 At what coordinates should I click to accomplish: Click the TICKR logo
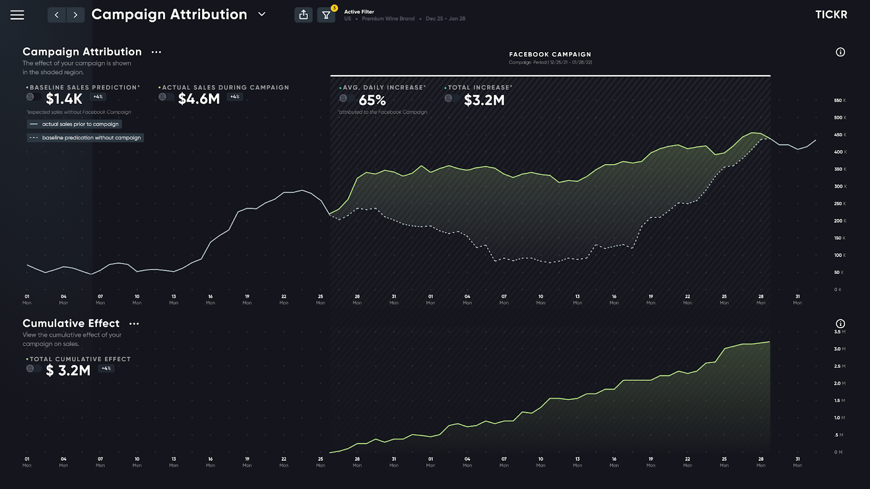click(831, 15)
